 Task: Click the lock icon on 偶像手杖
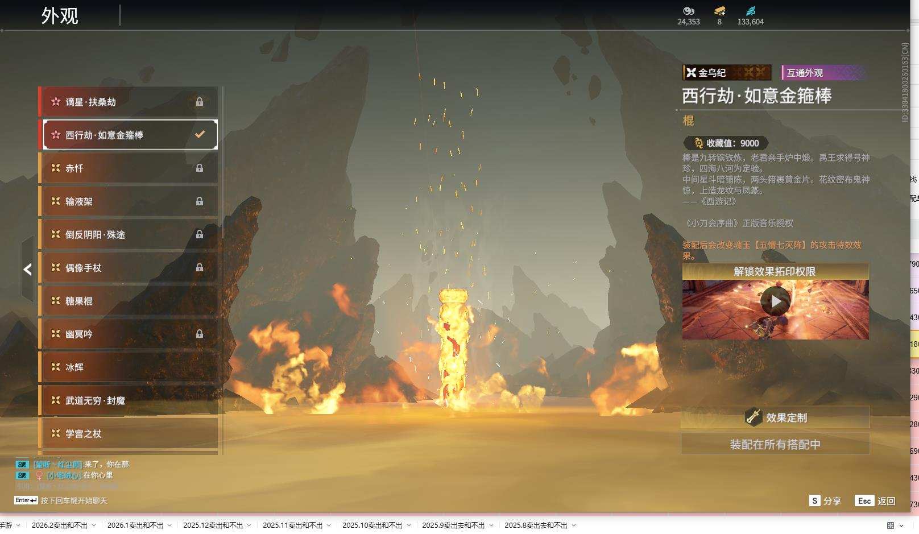click(x=200, y=267)
